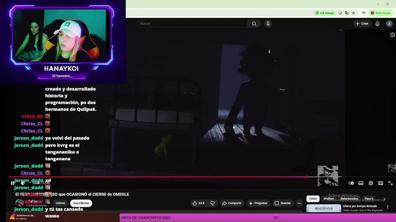Click the Crear button
The height and width of the screenshot is (222, 396).
coord(362,23)
